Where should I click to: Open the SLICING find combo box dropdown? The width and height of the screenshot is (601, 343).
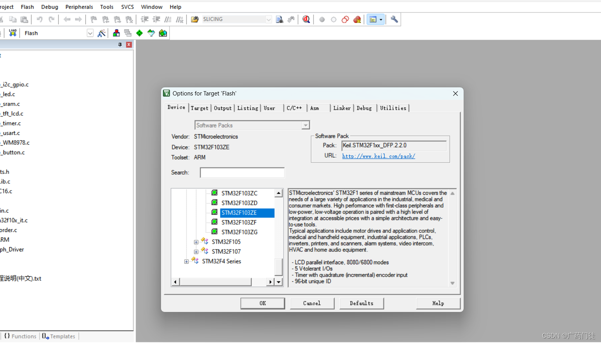(268, 19)
